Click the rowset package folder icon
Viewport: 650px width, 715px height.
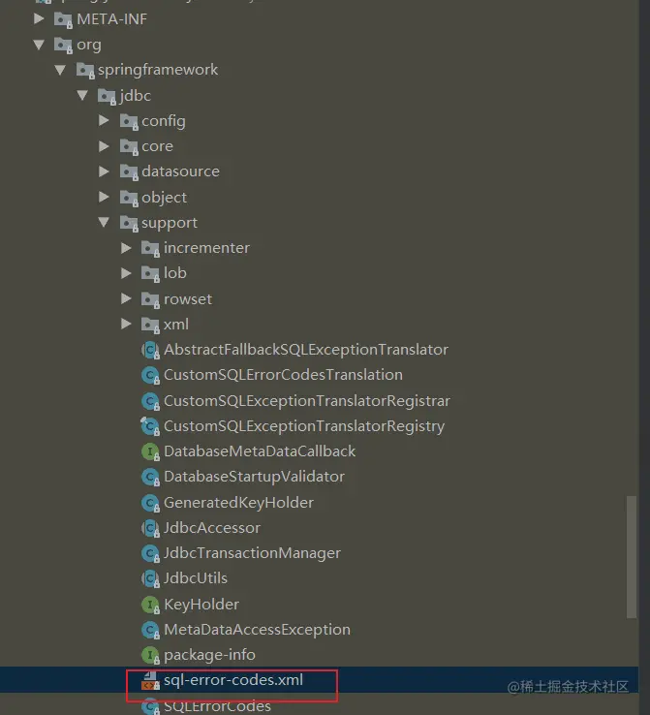tap(150, 299)
